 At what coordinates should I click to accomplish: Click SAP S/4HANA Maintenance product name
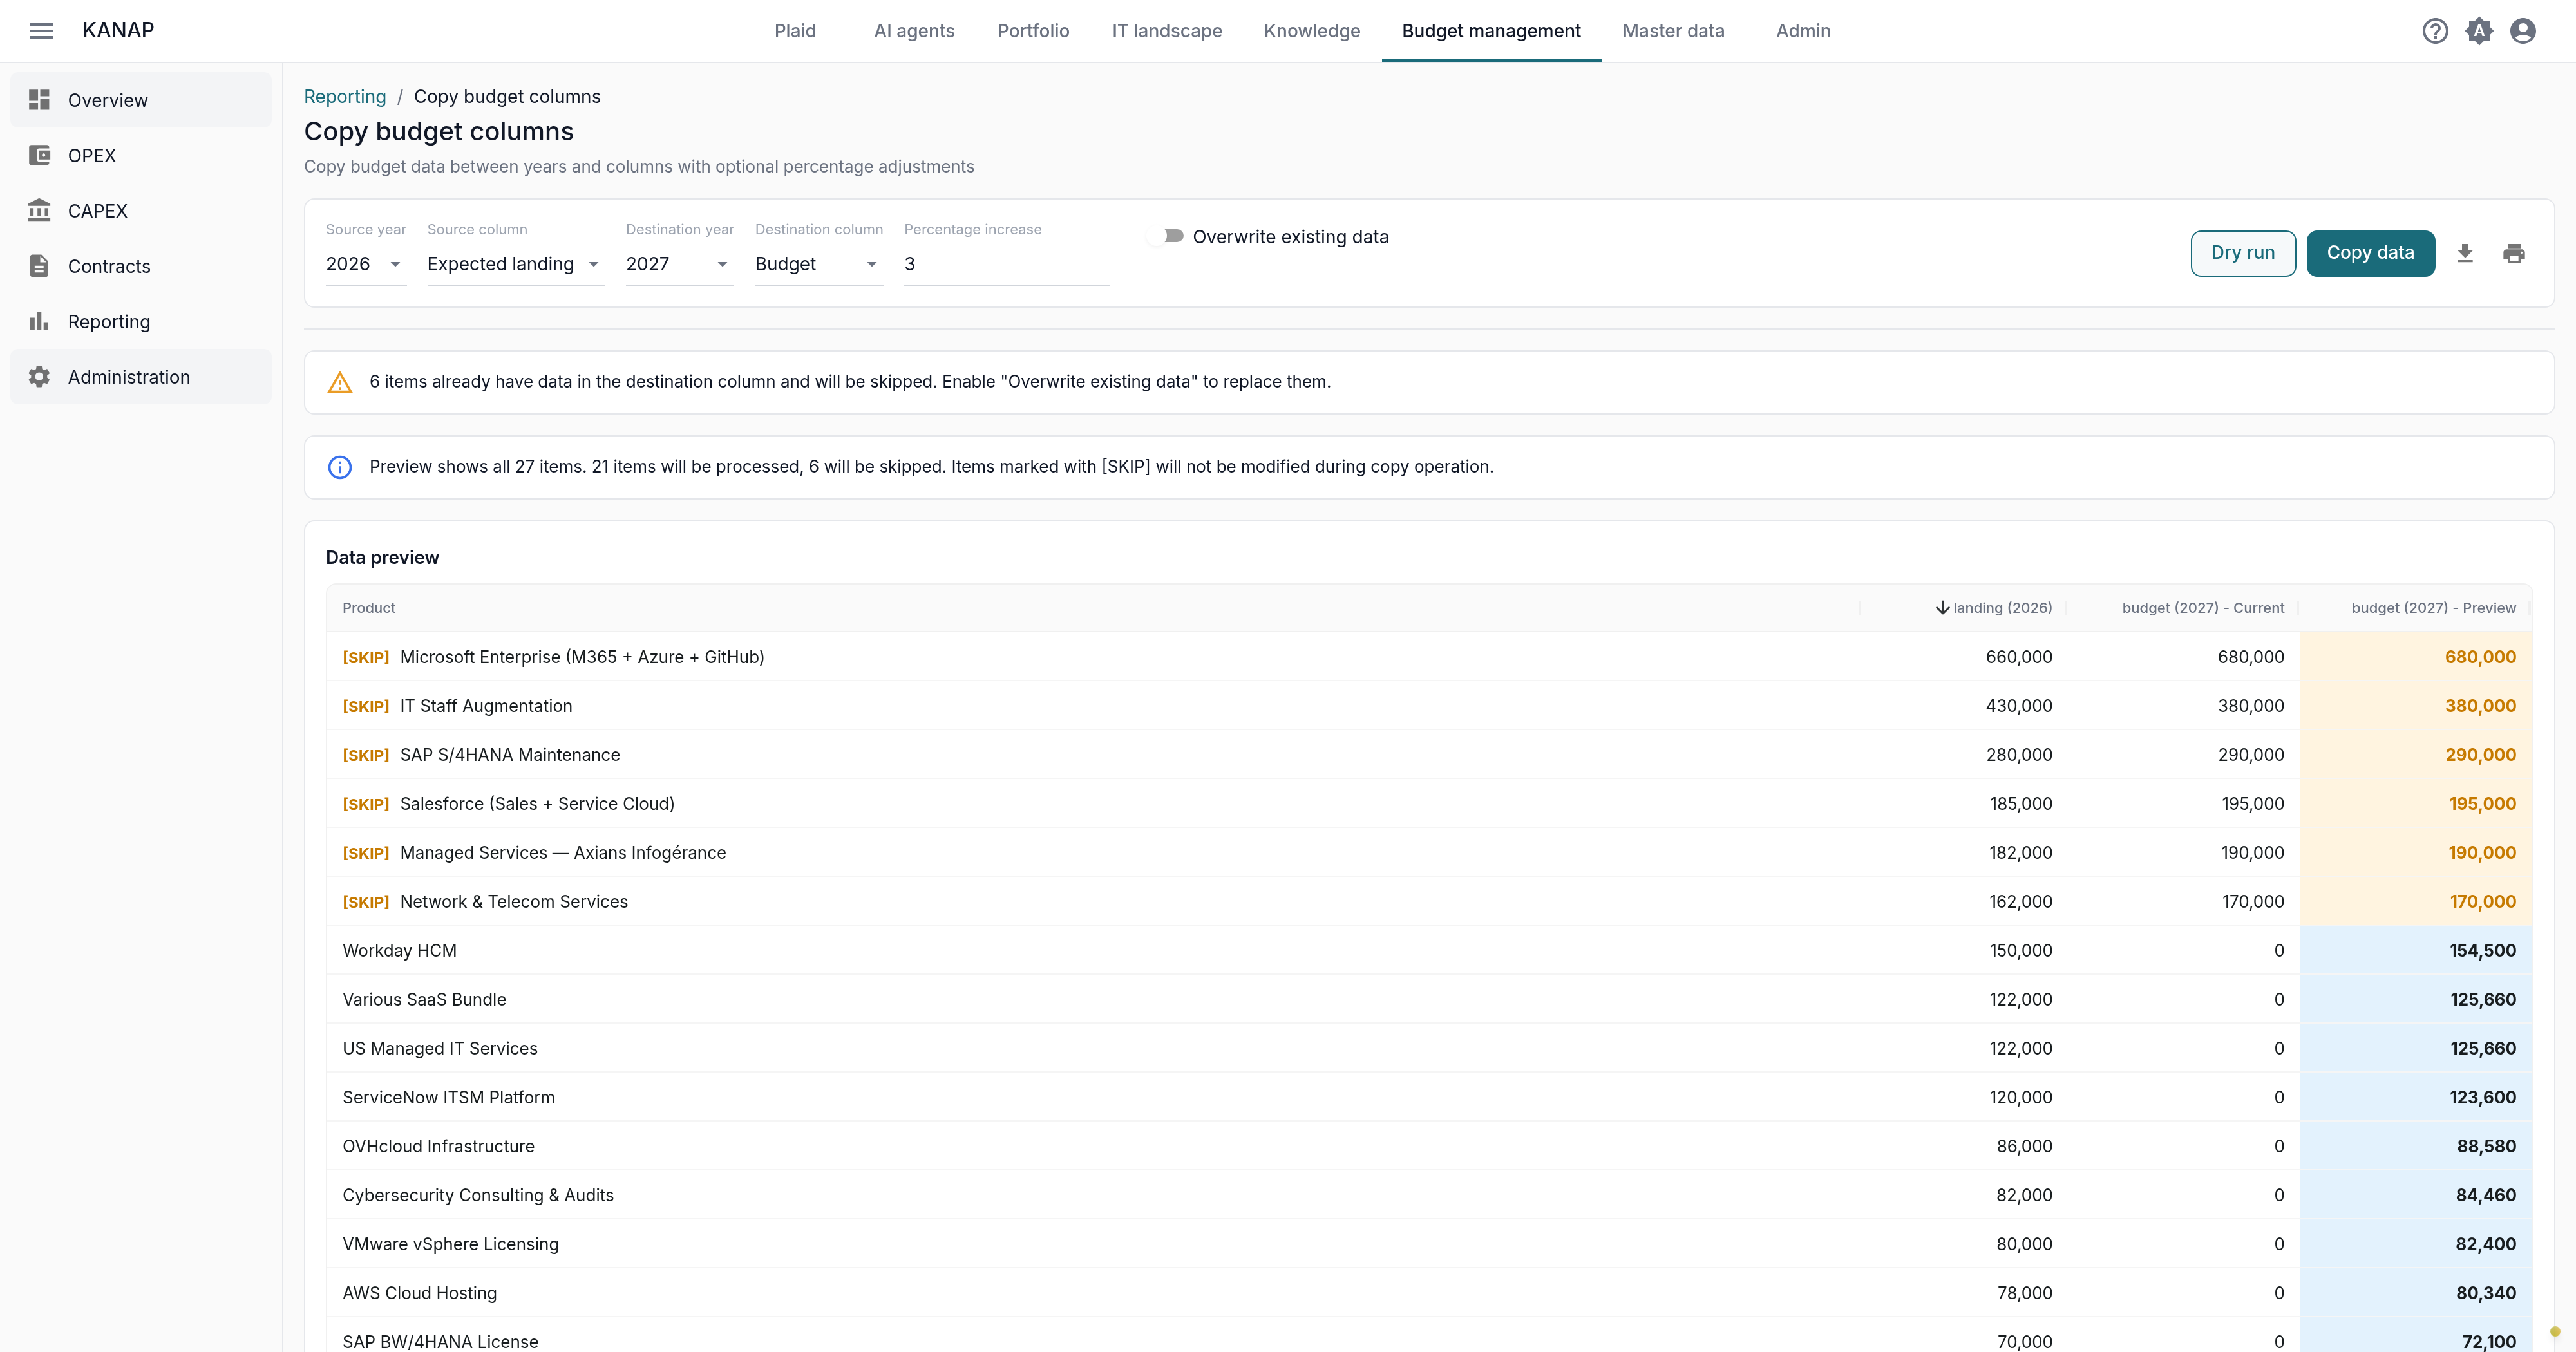point(510,755)
